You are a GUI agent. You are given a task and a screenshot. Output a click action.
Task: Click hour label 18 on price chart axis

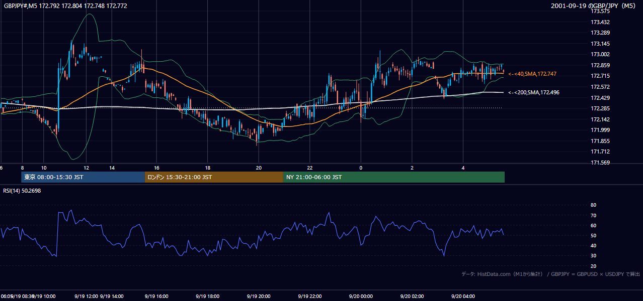(207, 168)
